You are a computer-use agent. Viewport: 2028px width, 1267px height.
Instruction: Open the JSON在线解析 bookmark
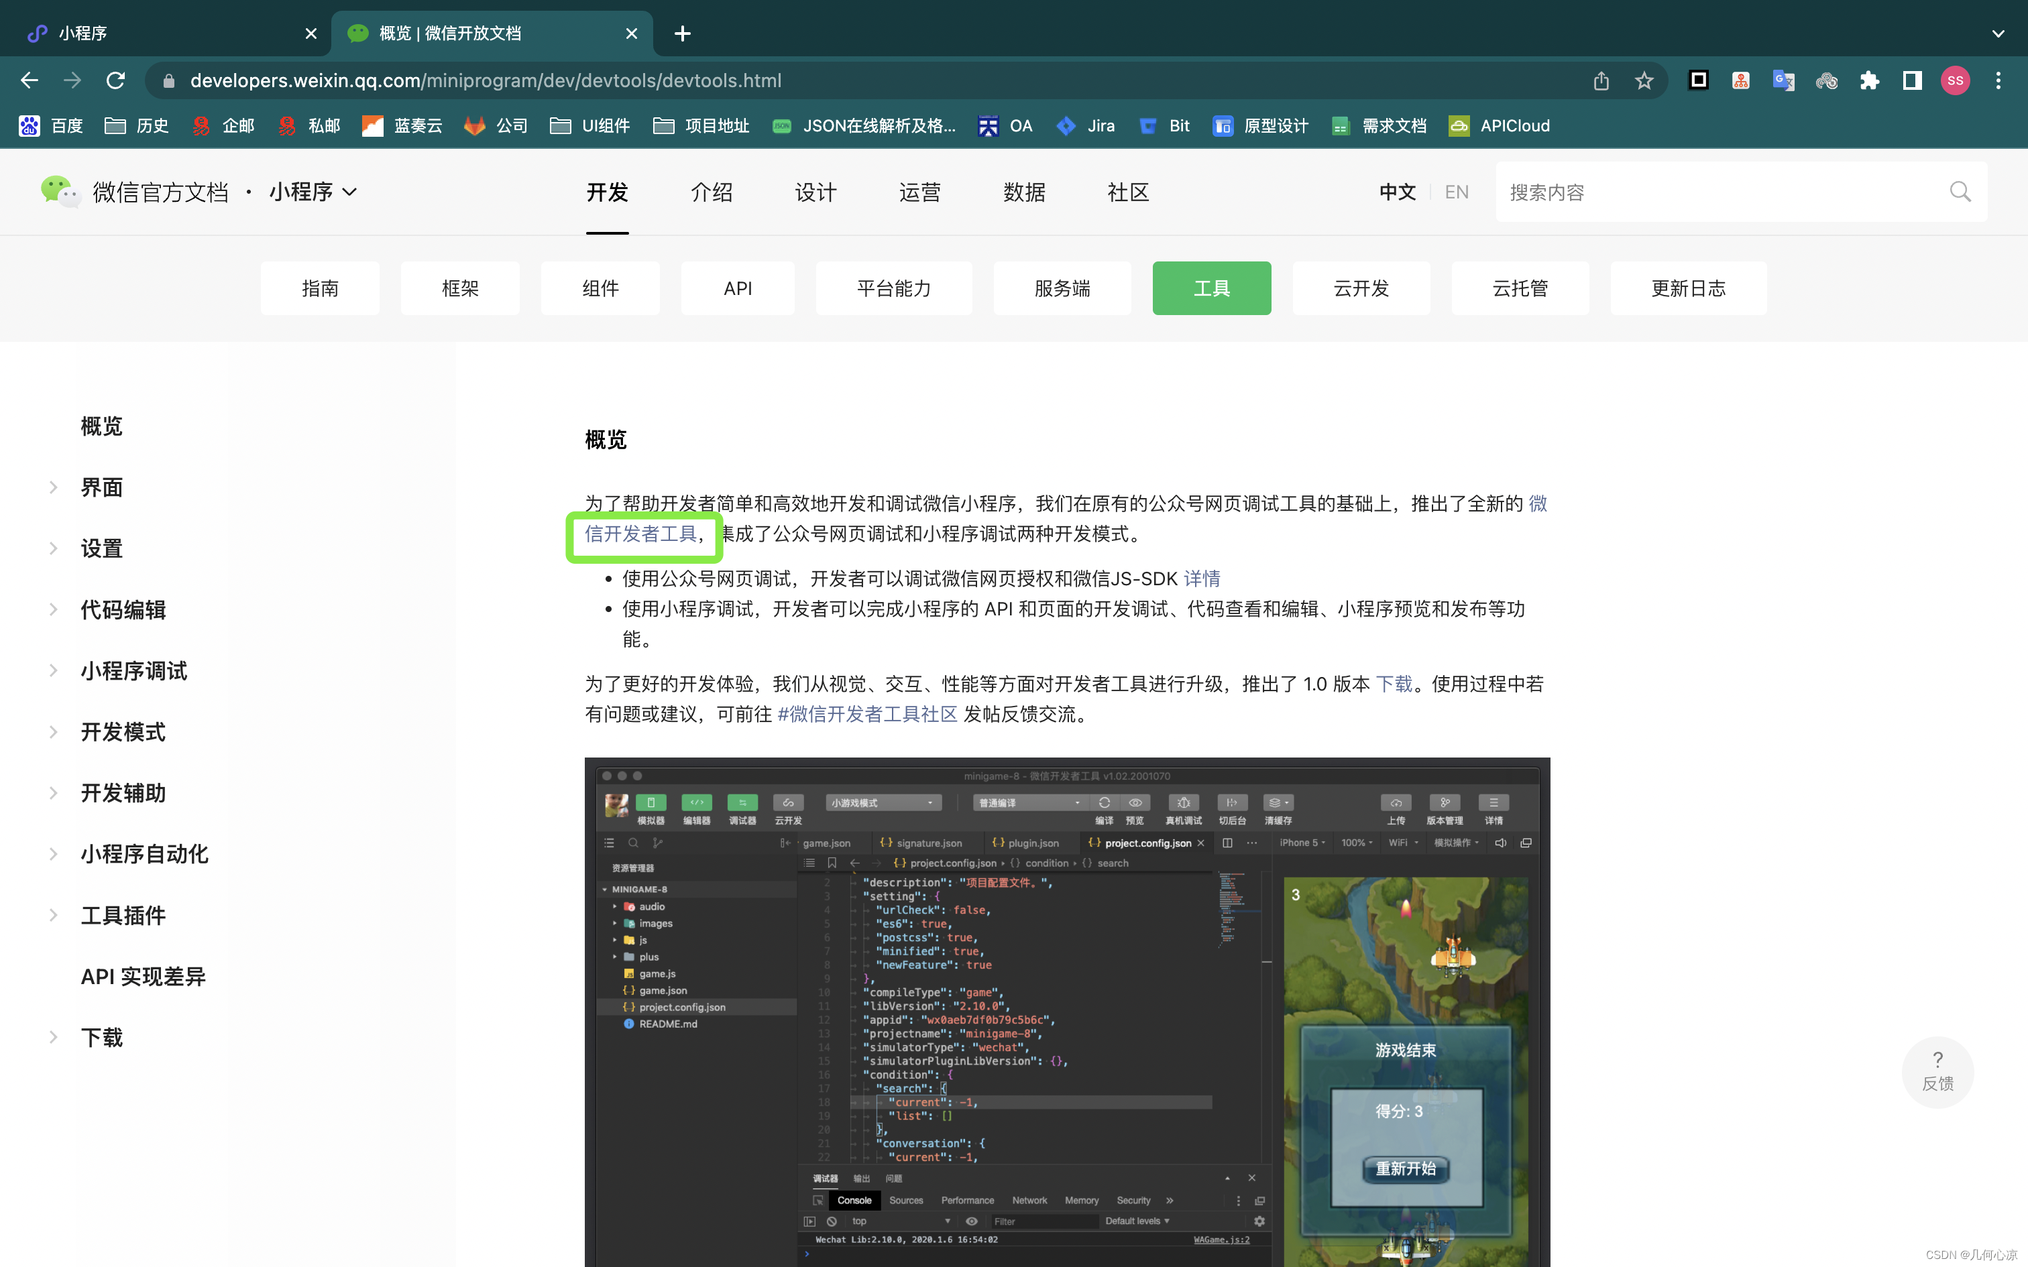tap(864, 126)
